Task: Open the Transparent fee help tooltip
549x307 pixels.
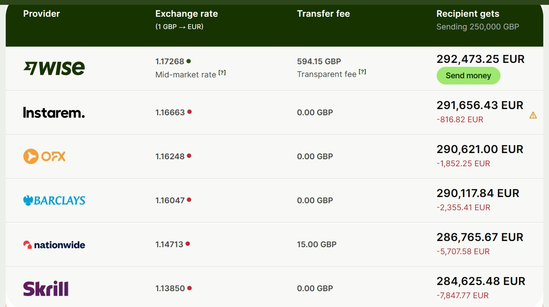Action: (362, 73)
